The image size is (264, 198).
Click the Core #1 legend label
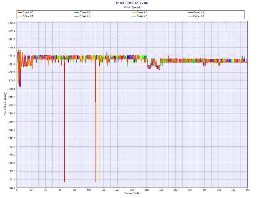click(x=28, y=16)
